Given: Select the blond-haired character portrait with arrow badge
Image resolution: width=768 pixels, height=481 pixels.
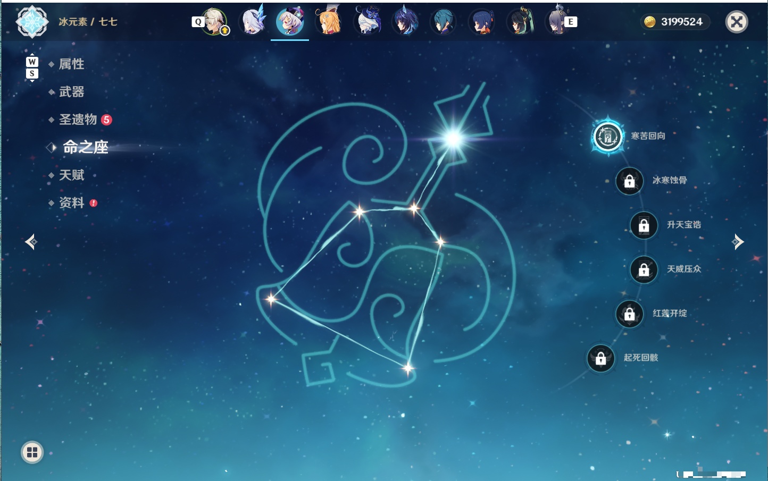Looking at the screenshot, I should (x=215, y=22).
